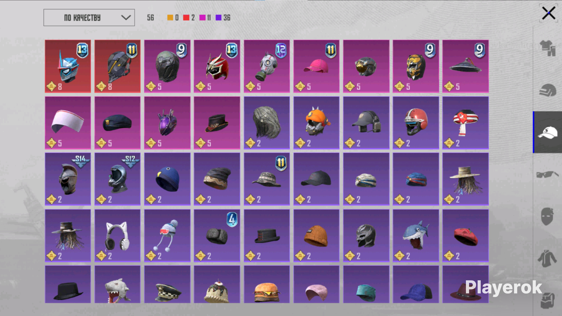The image size is (562, 316).
Task: Select the blue robot helmet item
Action: pyautogui.click(x=68, y=66)
